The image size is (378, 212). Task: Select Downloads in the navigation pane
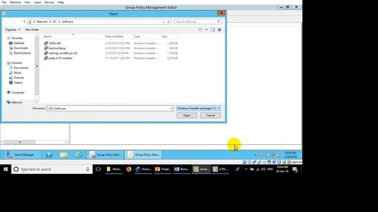[21, 48]
